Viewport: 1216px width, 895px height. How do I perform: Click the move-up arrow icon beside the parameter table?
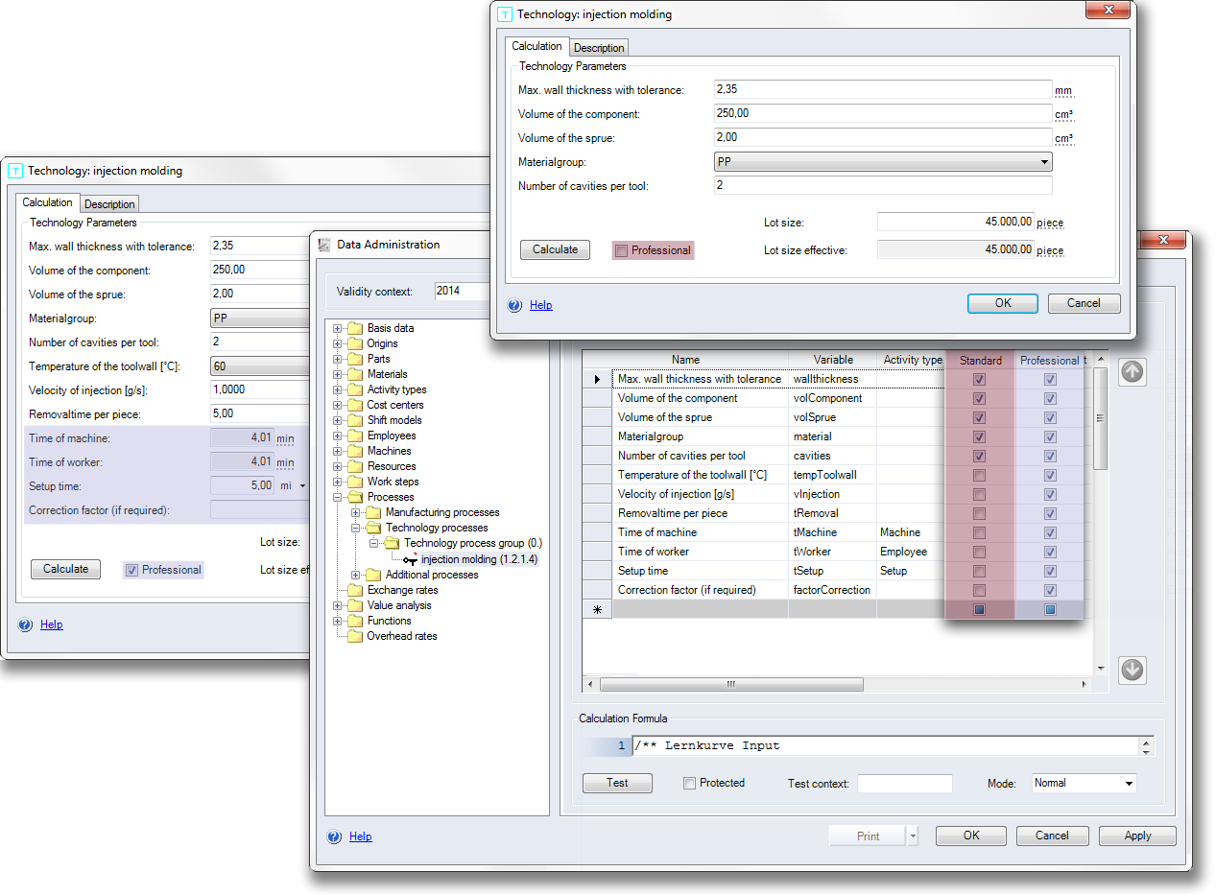(1133, 372)
